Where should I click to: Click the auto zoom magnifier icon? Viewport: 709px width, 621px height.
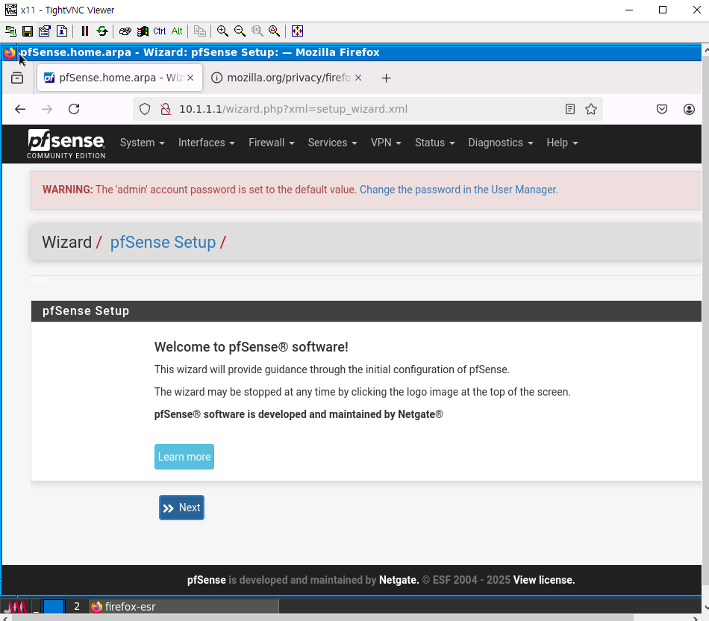[x=274, y=31]
